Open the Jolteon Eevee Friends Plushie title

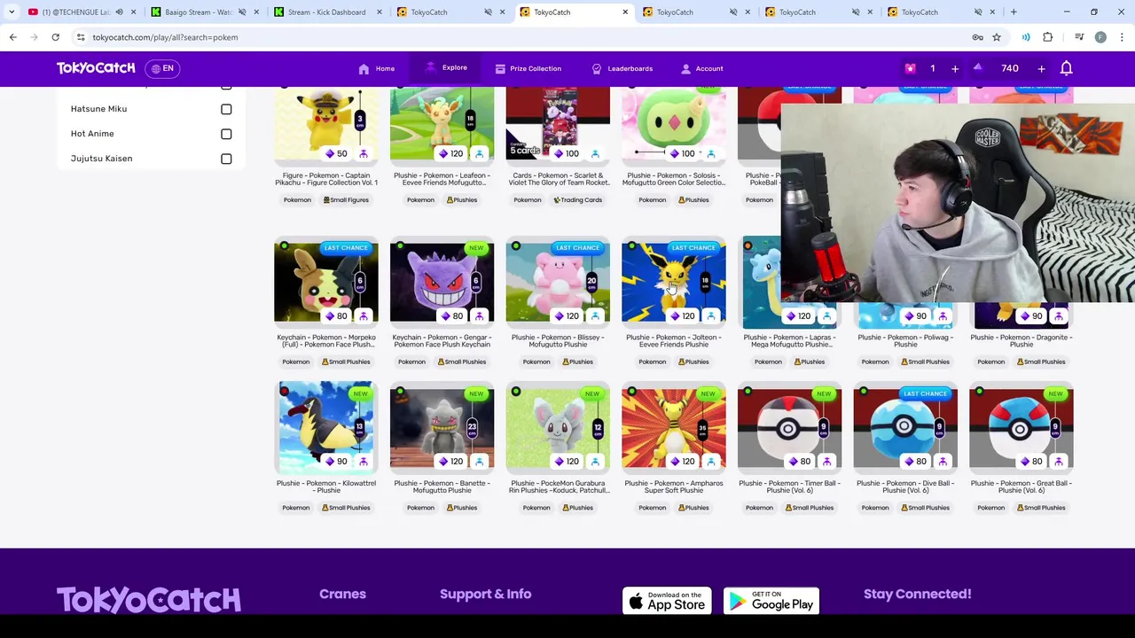click(674, 340)
